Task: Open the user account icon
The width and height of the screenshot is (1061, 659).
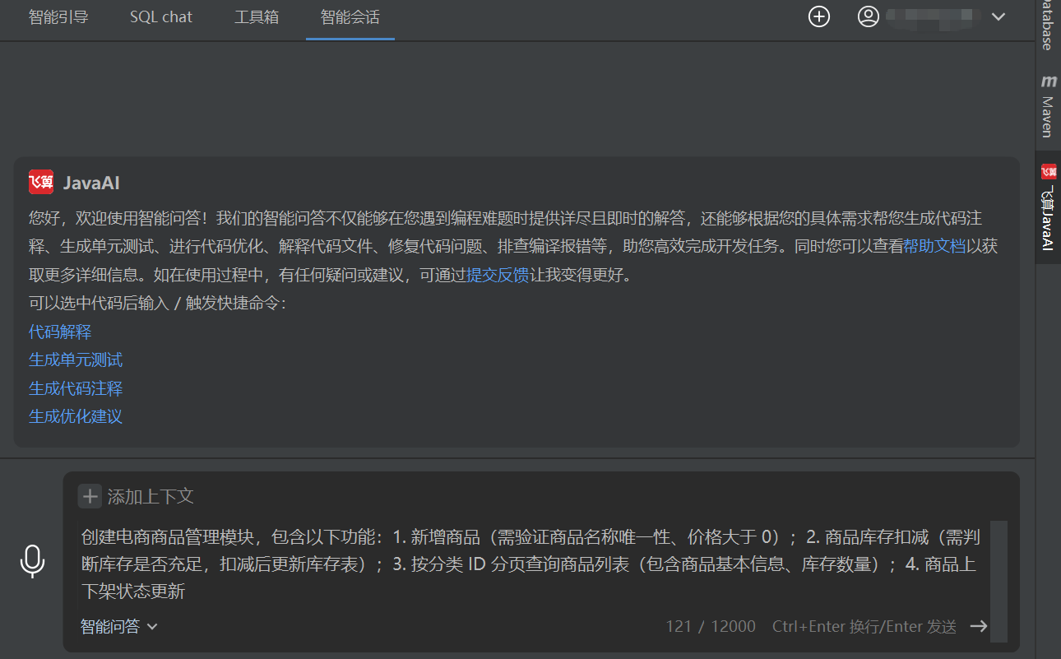Action: 868,16
